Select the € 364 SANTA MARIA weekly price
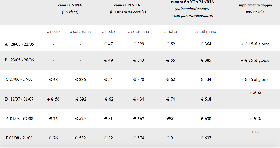The height and width of the screenshot is (148, 280). click(x=206, y=44)
